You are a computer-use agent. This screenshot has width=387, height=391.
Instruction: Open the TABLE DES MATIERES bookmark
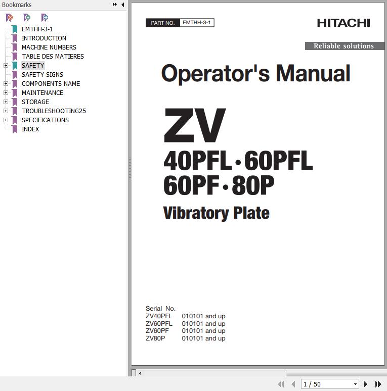click(53, 57)
